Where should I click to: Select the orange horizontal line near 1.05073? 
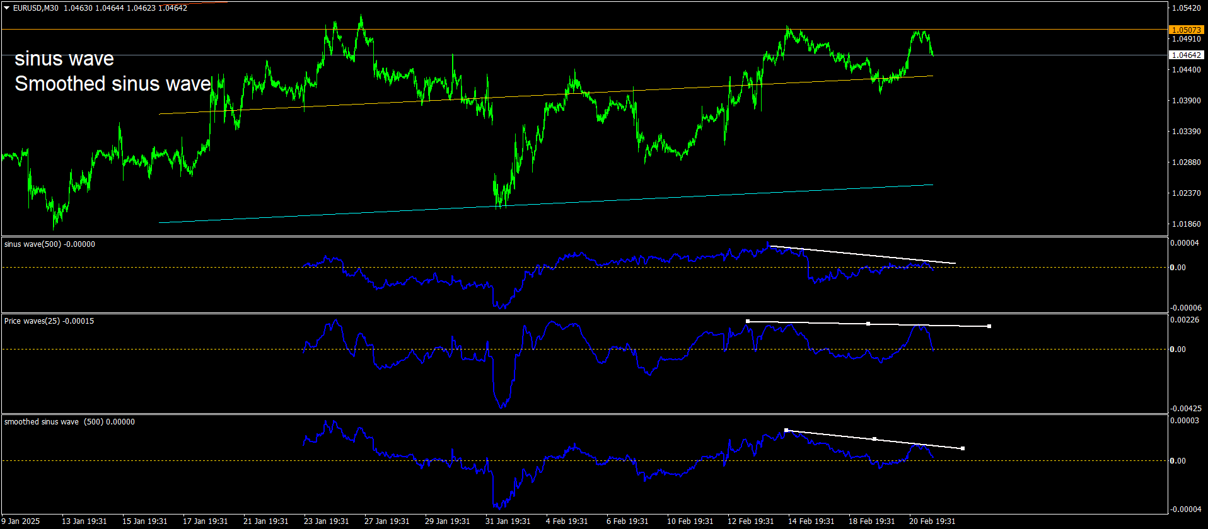point(584,30)
